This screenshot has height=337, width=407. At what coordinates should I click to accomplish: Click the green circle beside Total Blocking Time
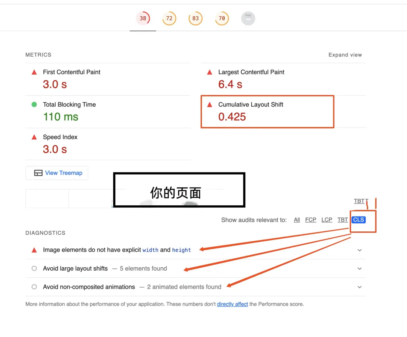point(34,105)
